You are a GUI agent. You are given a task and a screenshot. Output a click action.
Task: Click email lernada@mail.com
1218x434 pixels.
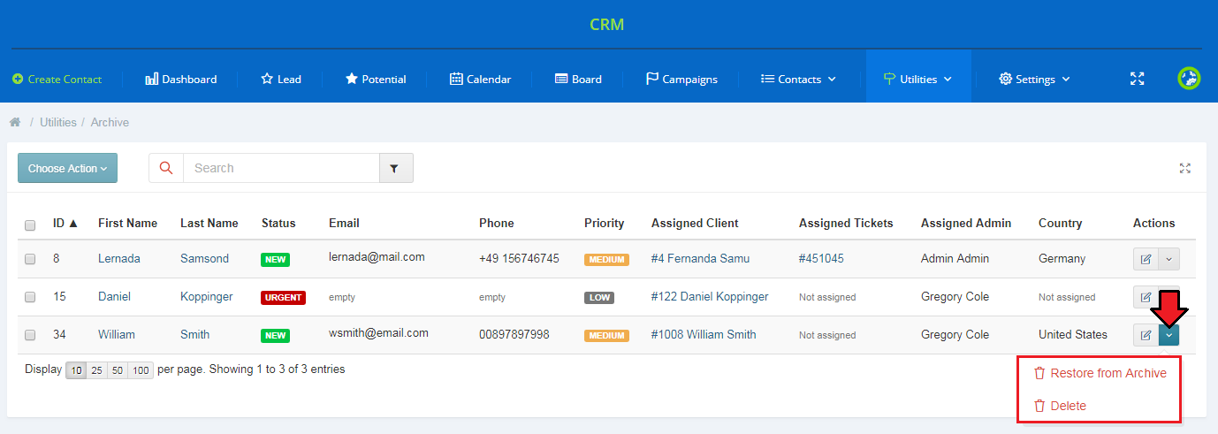(x=377, y=256)
